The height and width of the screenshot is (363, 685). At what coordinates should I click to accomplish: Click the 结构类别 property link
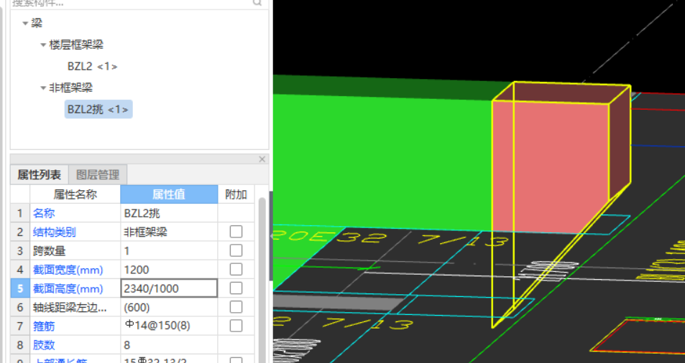(54, 232)
